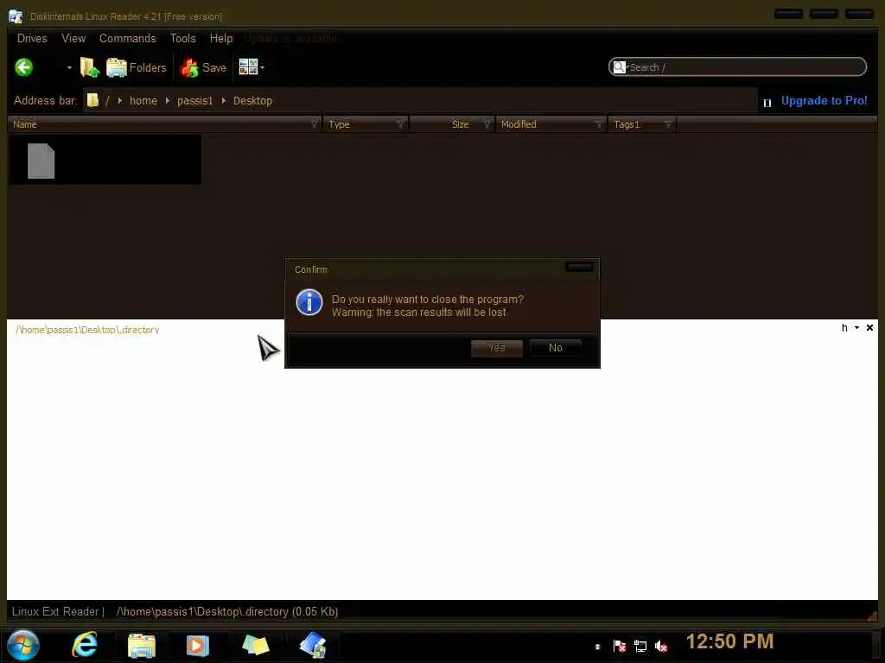Screen dimensions: 885x663
Task: Go back with the green arrow
Action: tap(23, 67)
